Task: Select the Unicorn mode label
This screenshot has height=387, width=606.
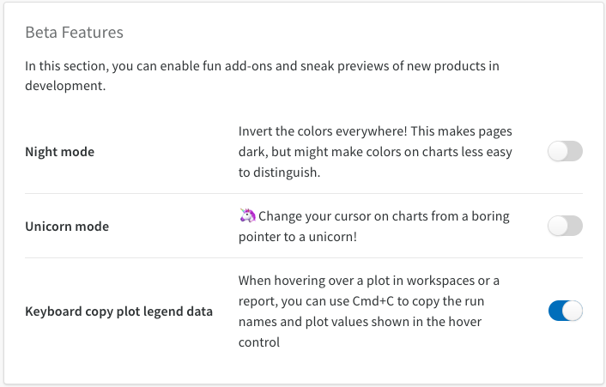Action: click(x=67, y=227)
